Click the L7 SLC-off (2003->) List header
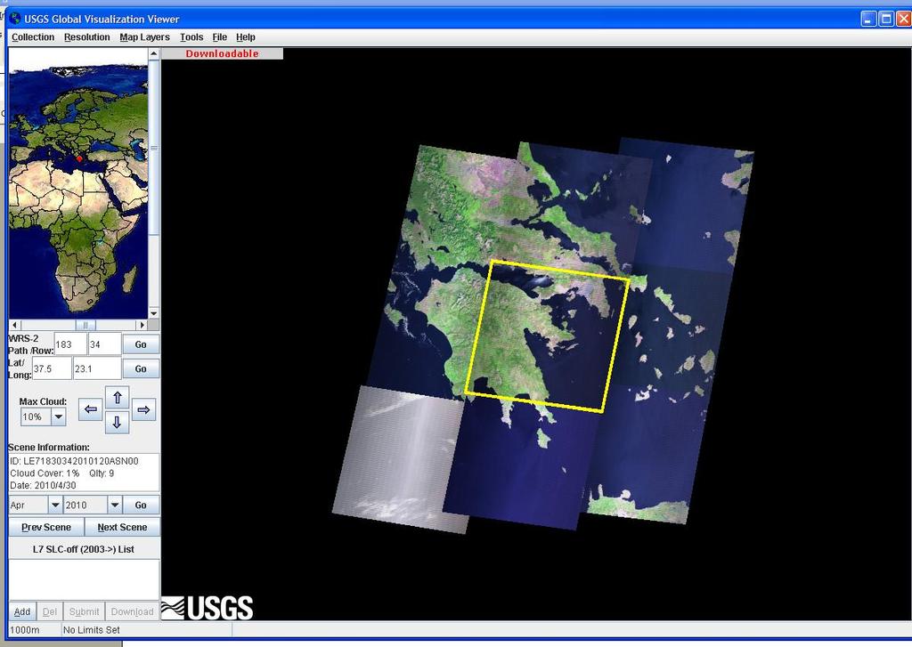The height and width of the screenshot is (647, 912). (84, 549)
